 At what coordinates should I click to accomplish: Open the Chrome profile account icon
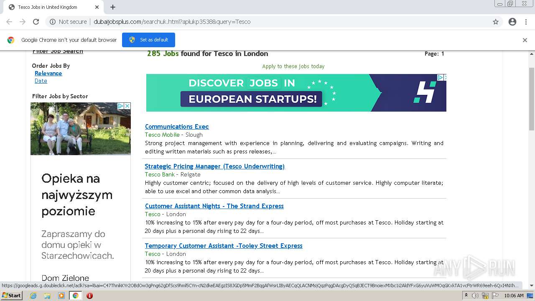click(512, 22)
